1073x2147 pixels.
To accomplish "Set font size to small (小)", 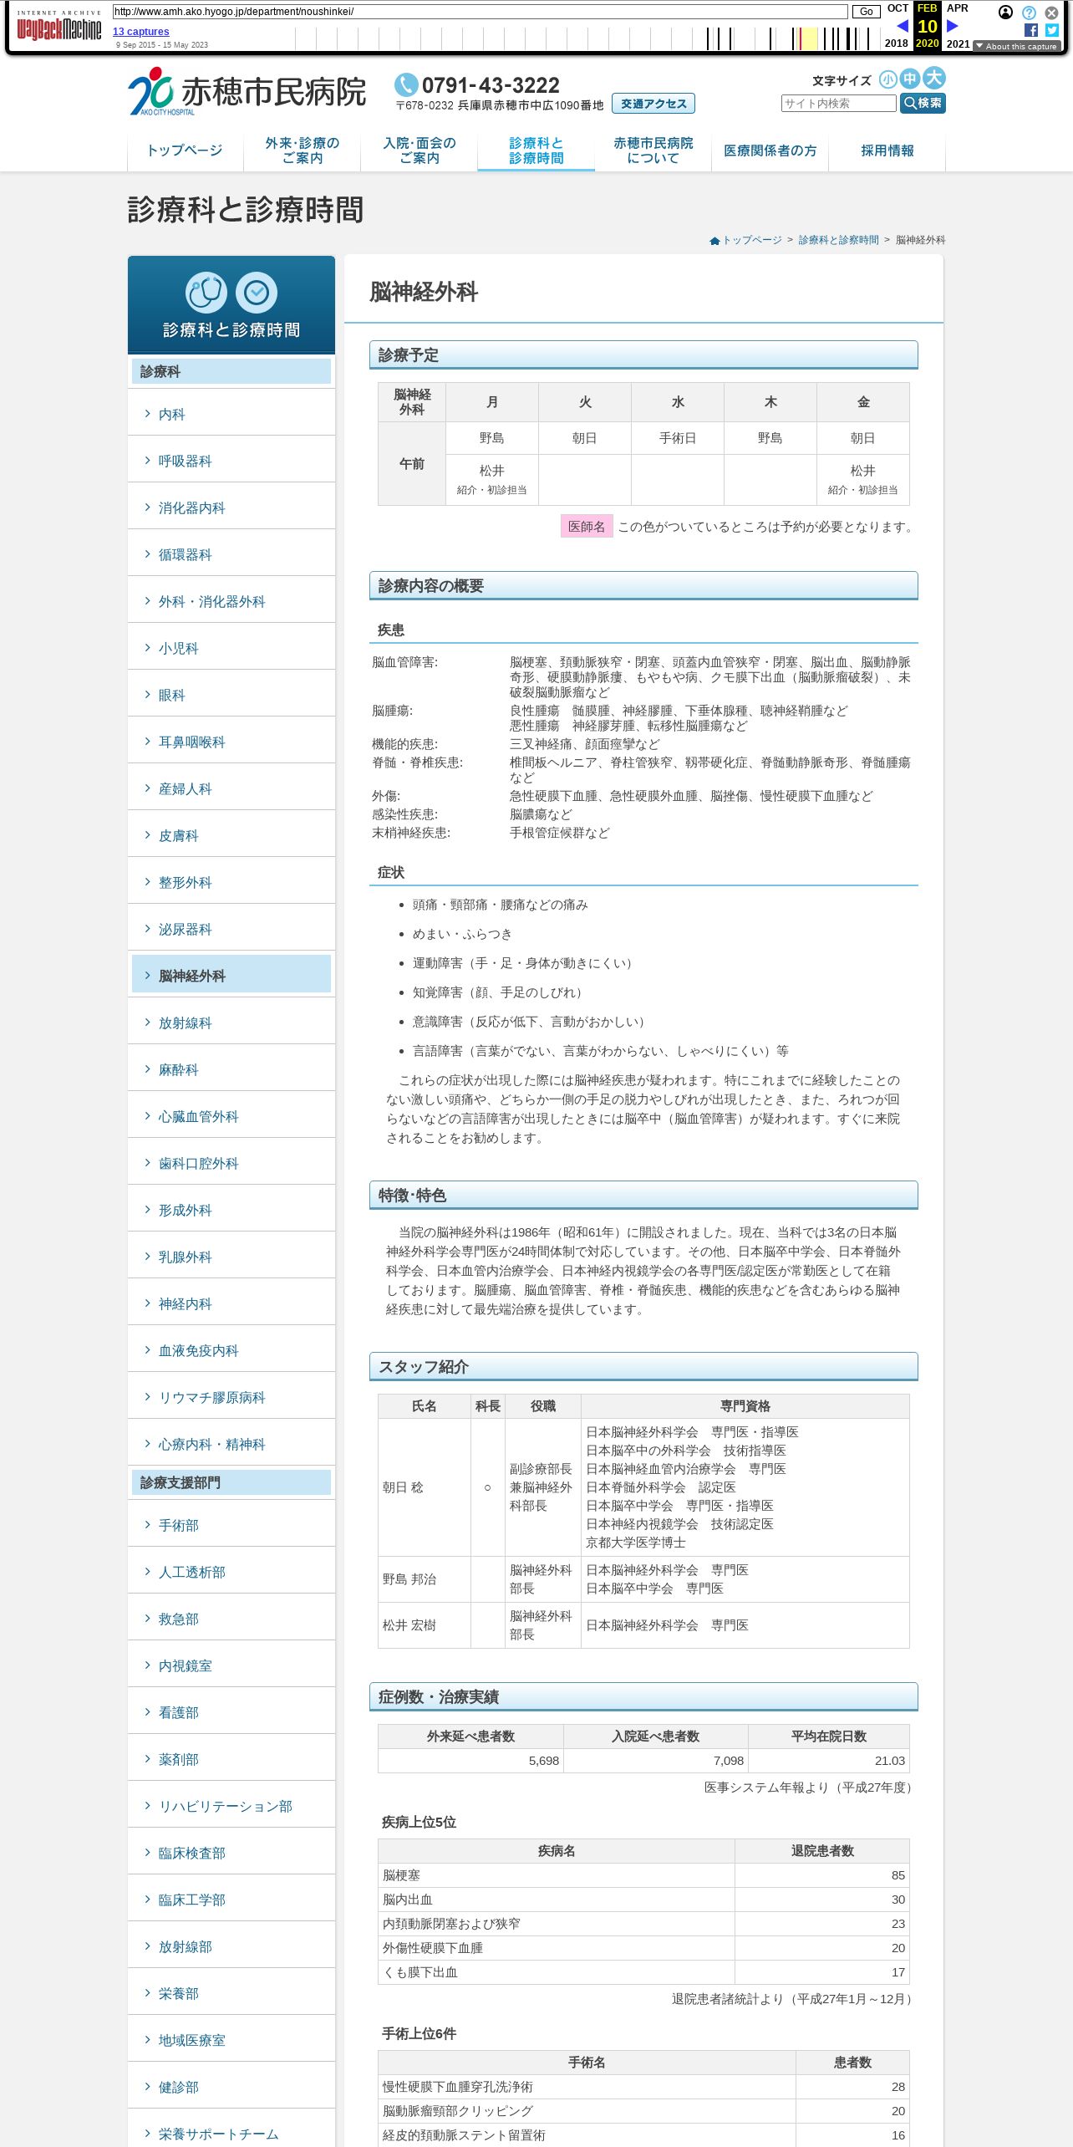I will [x=887, y=79].
